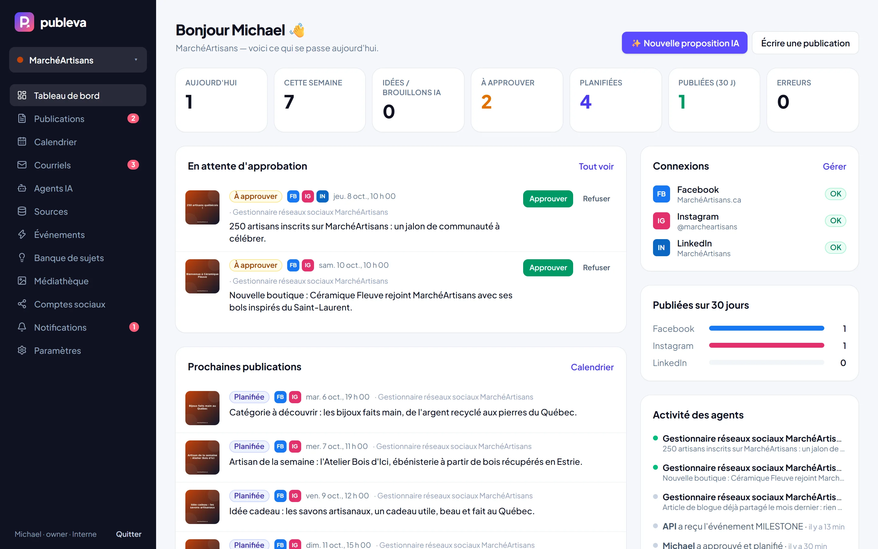Click the À approuver stat card

[517, 100]
